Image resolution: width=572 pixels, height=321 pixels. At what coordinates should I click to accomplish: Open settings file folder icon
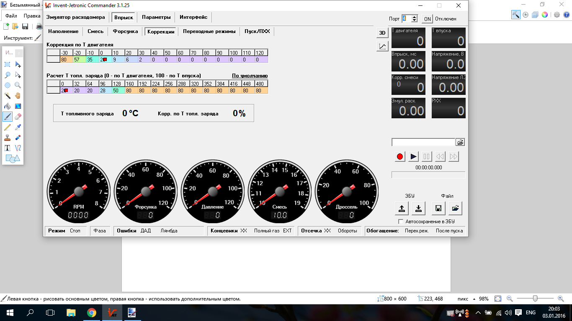coord(455,208)
